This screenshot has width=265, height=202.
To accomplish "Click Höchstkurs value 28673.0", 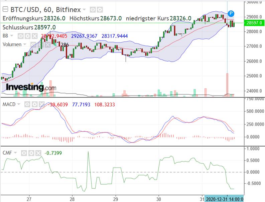I will coord(111,18).
